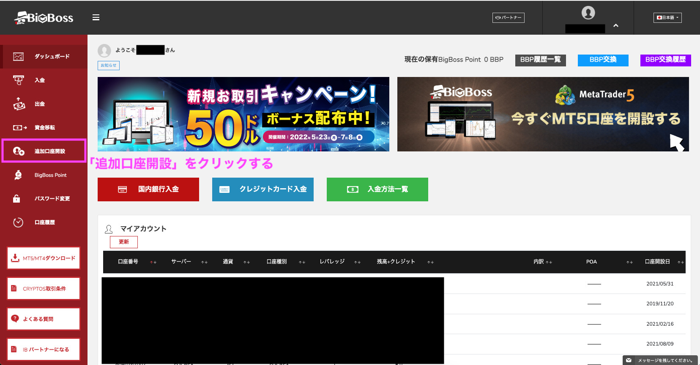Open 資金移転 in the sidebar
The width and height of the screenshot is (700, 365).
pyautogui.click(x=44, y=128)
